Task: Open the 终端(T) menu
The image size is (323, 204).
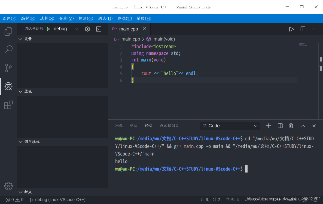Action: (125, 18)
